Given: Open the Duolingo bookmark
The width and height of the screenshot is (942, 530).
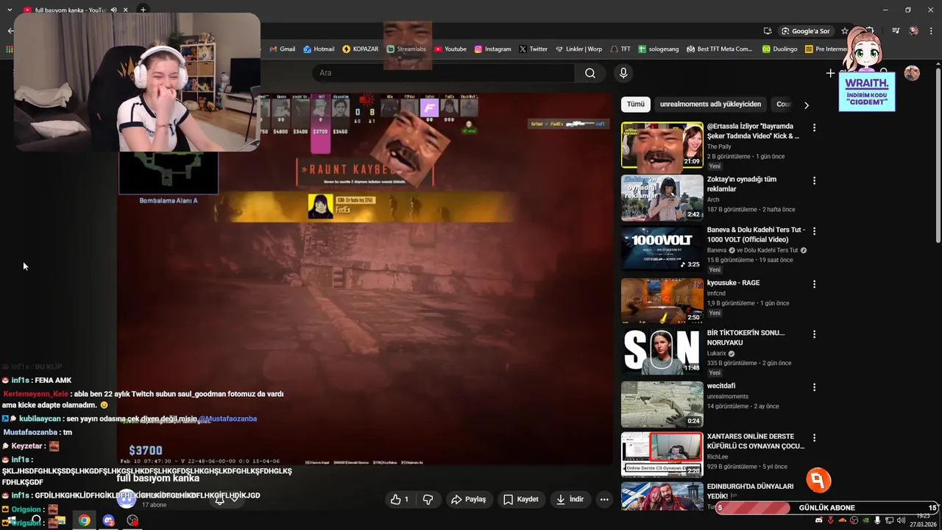Looking at the screenshot, I should pyautogui.click(x=780, y=49).
